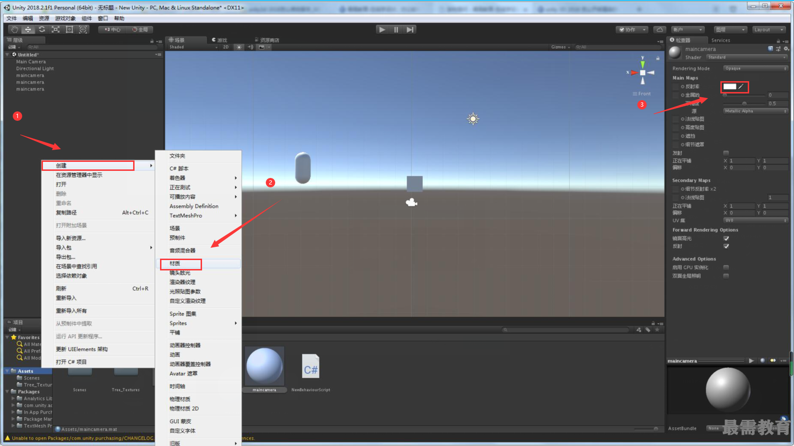Toggle the 2D scene view button

point(226,47)
